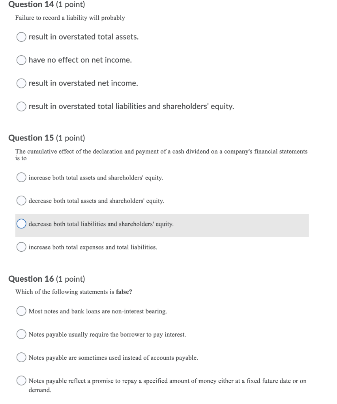Choose "have no effect on net income"
337x404 pixels.
[x=21, y=60]
